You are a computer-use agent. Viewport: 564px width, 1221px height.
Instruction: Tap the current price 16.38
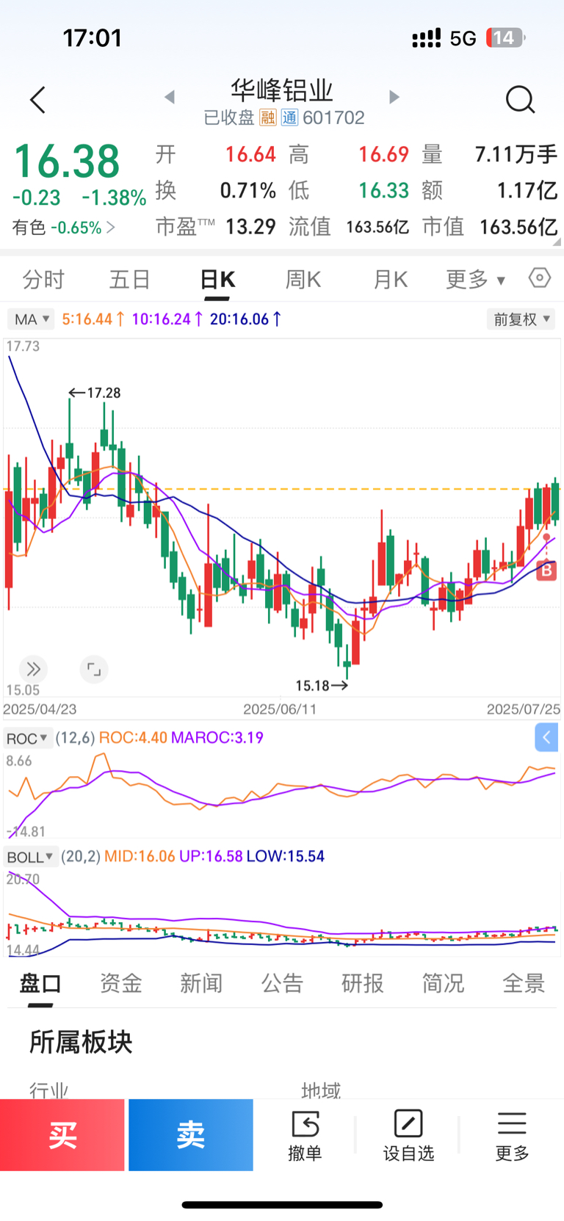[67, 161]
